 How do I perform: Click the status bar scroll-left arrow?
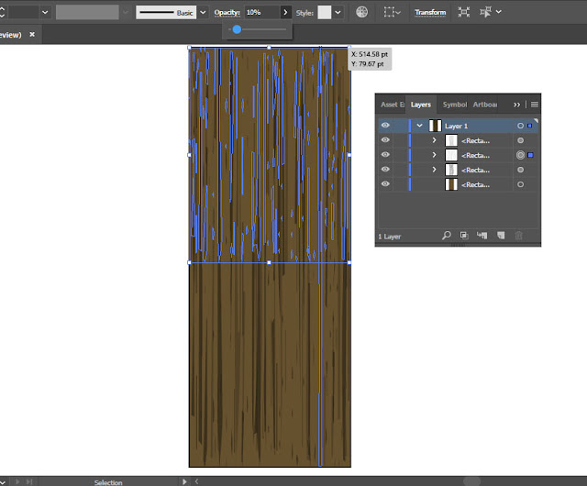coord(196,481)
